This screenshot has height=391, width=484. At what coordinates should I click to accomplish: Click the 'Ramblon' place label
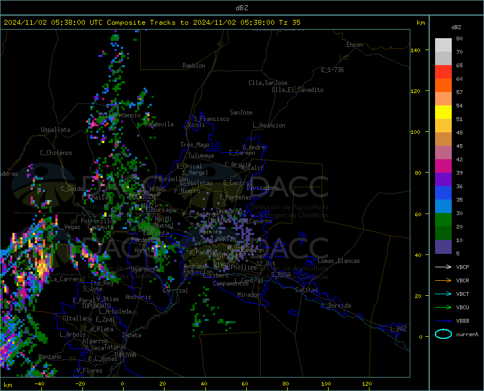194,66
